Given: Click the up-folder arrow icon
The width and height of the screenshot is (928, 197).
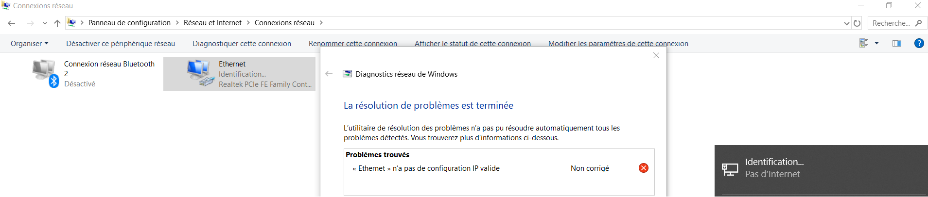Looking at the screenshot, I should (x=57, y=23).
